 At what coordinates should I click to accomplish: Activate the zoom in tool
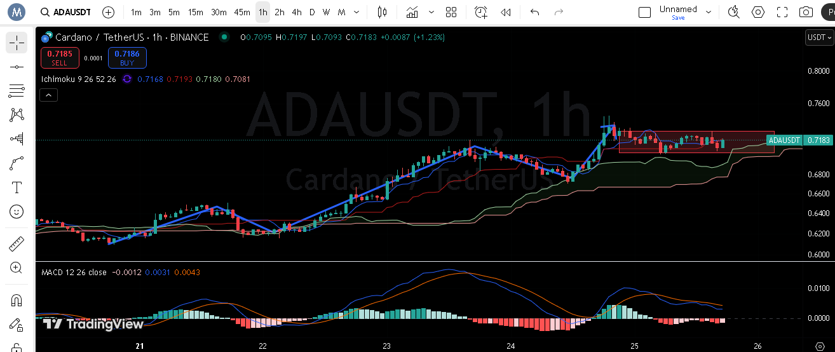point(17,267)
